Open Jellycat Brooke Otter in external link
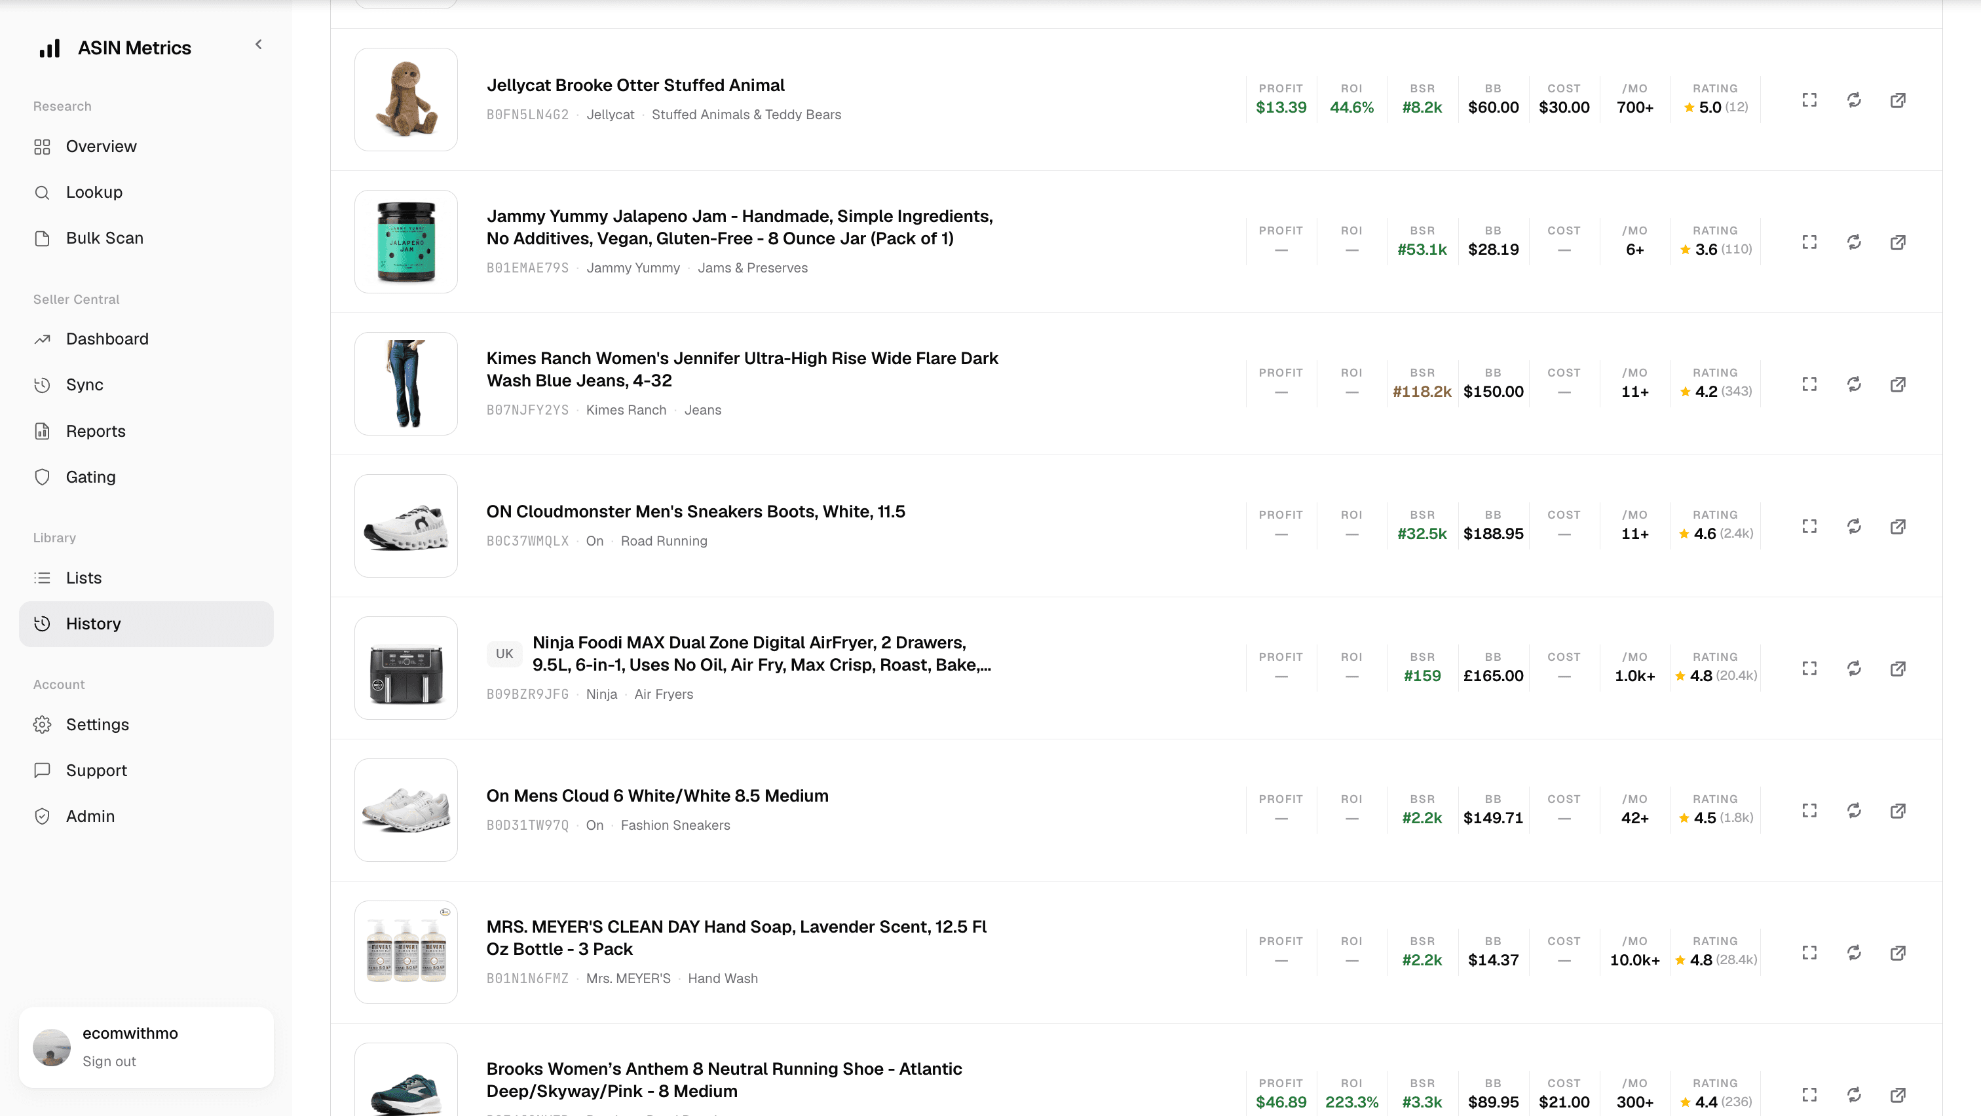This screenshot has width=1981, height=1116. pos(1898,100)
